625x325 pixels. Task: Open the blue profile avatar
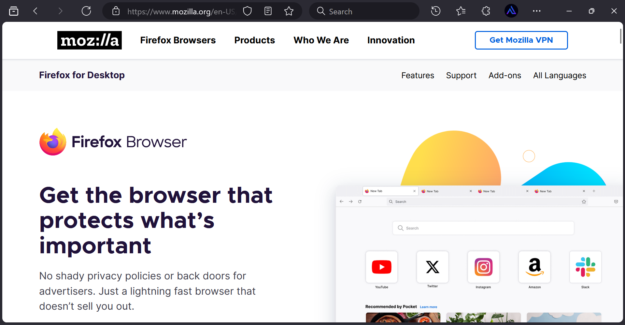pos(511,11)
